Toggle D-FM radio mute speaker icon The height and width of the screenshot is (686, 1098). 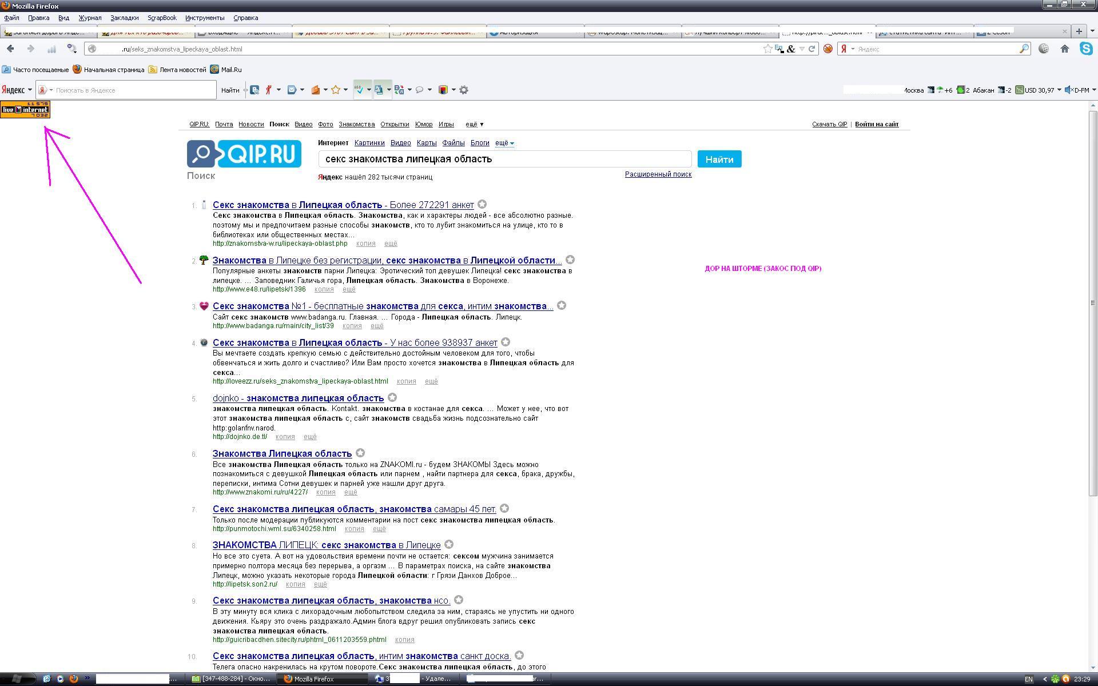(1068, 90)
